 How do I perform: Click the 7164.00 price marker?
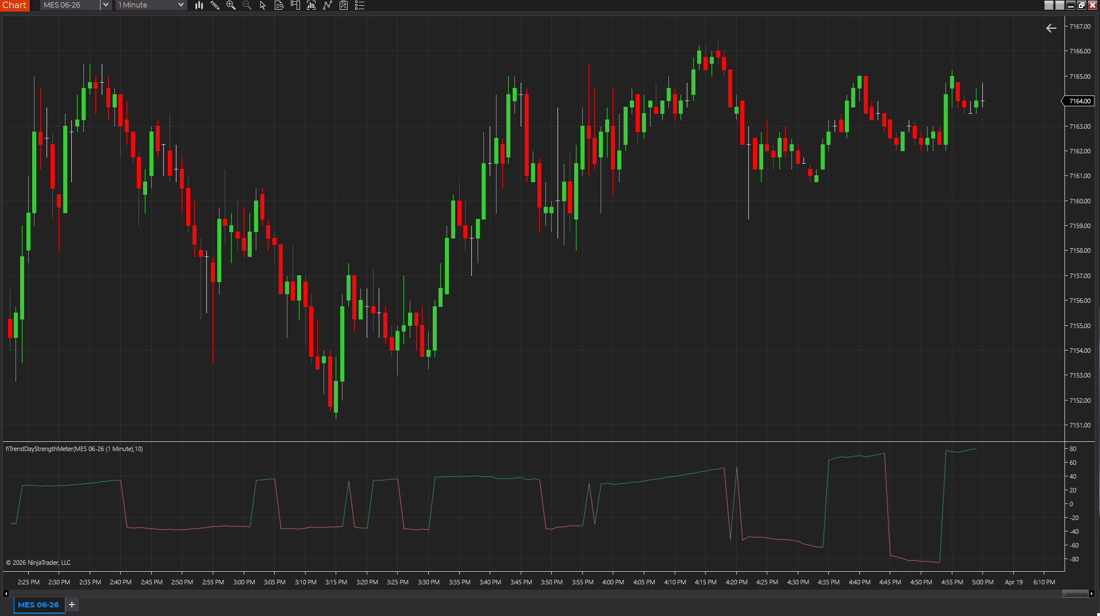point(1078,101)
